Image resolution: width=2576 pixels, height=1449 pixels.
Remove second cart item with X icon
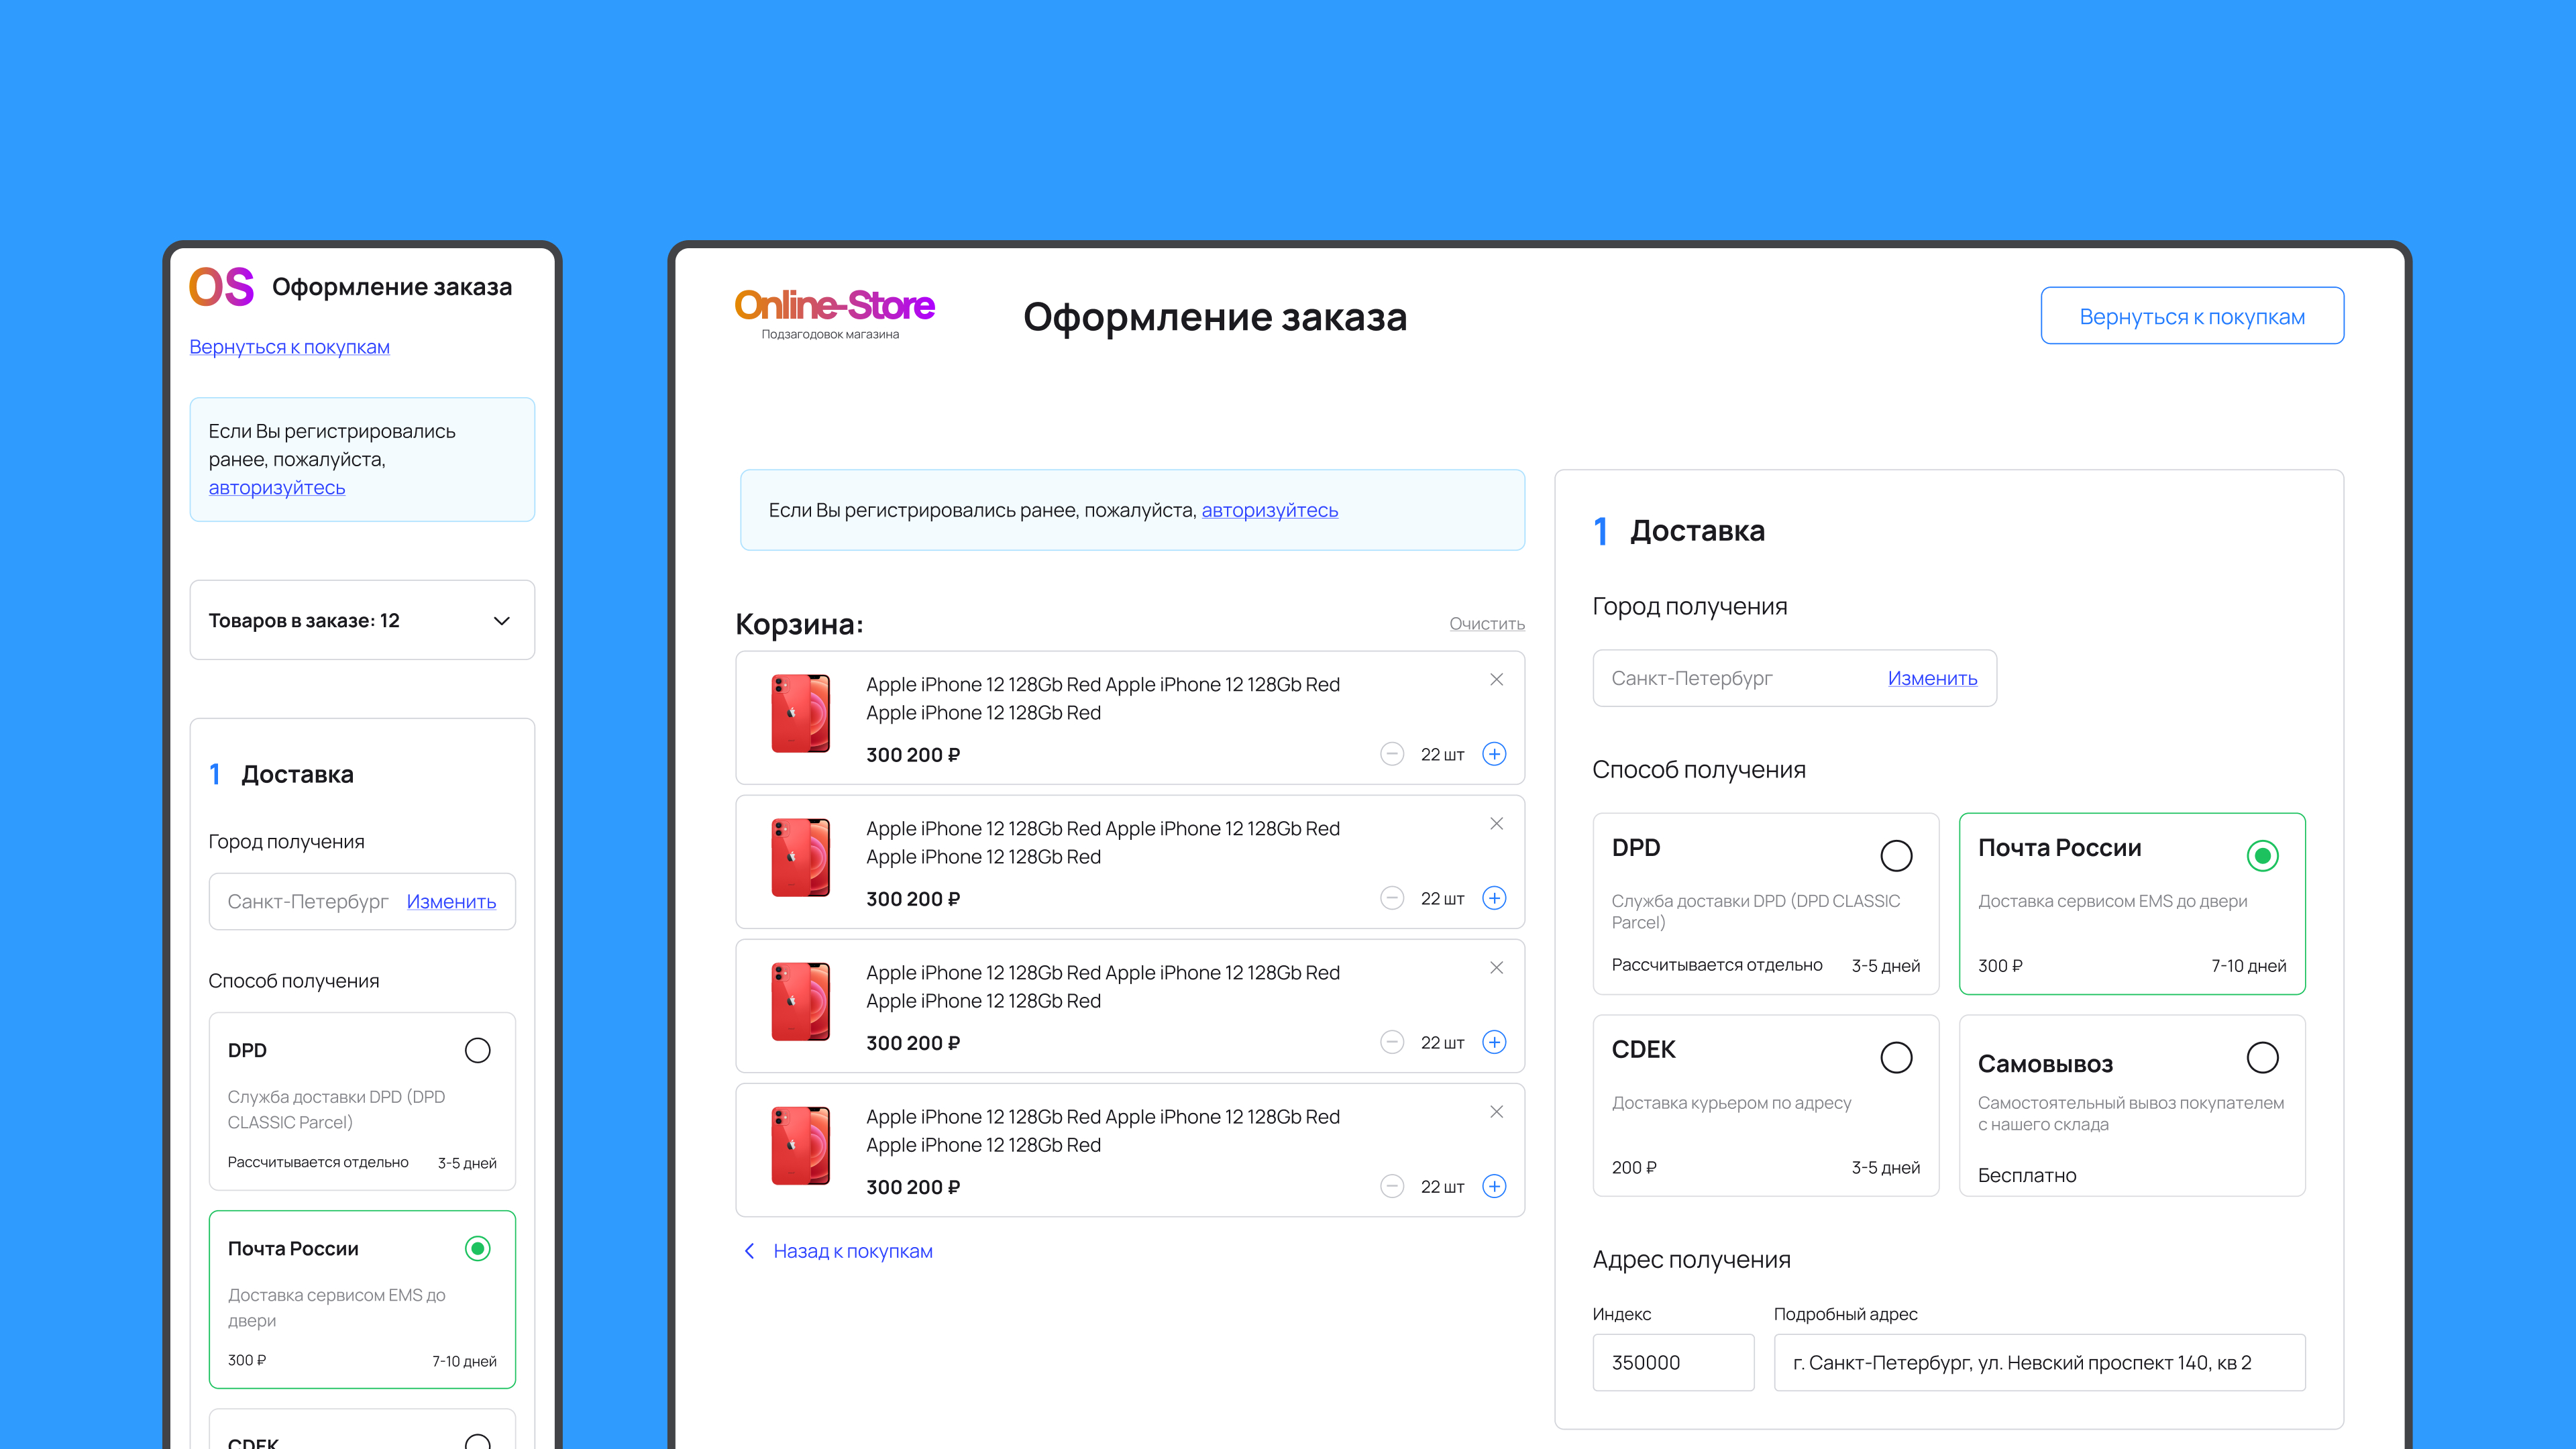pyautogui.click(x=1496, y=824)
